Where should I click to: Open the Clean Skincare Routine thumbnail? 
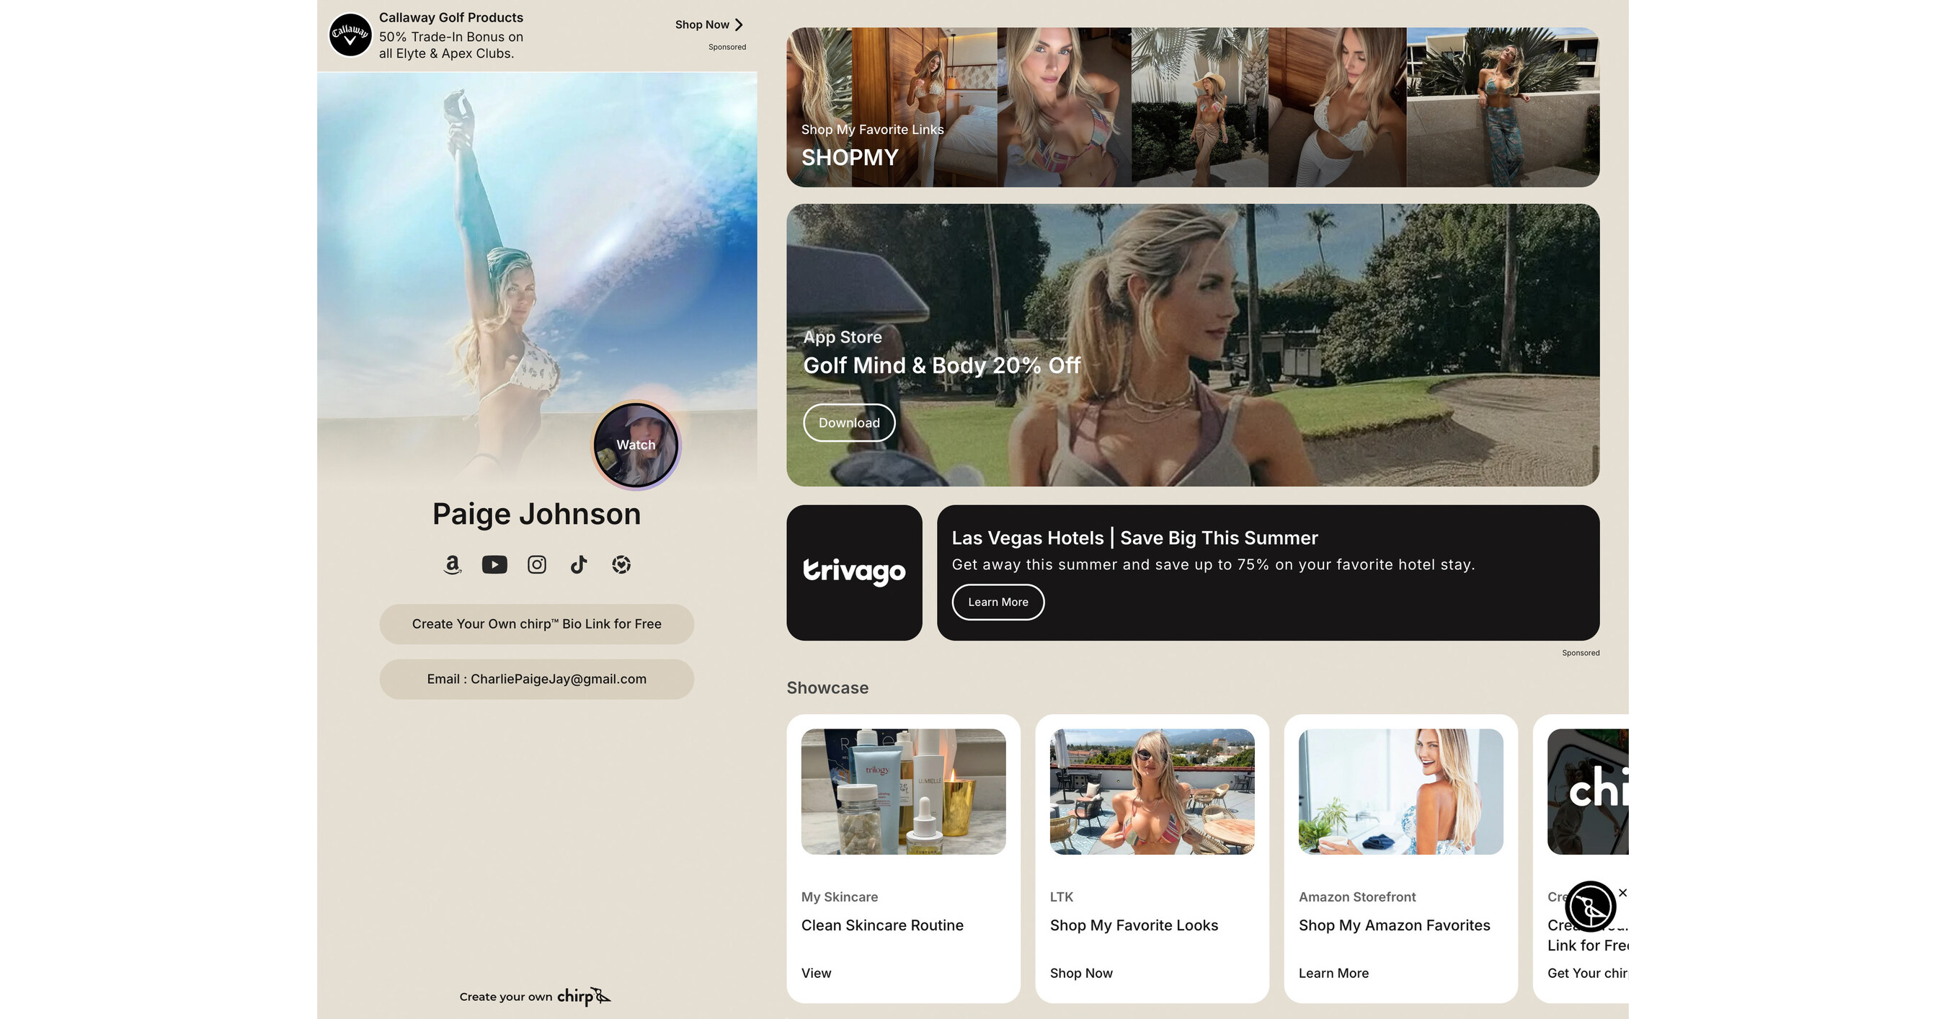(904, 791)
